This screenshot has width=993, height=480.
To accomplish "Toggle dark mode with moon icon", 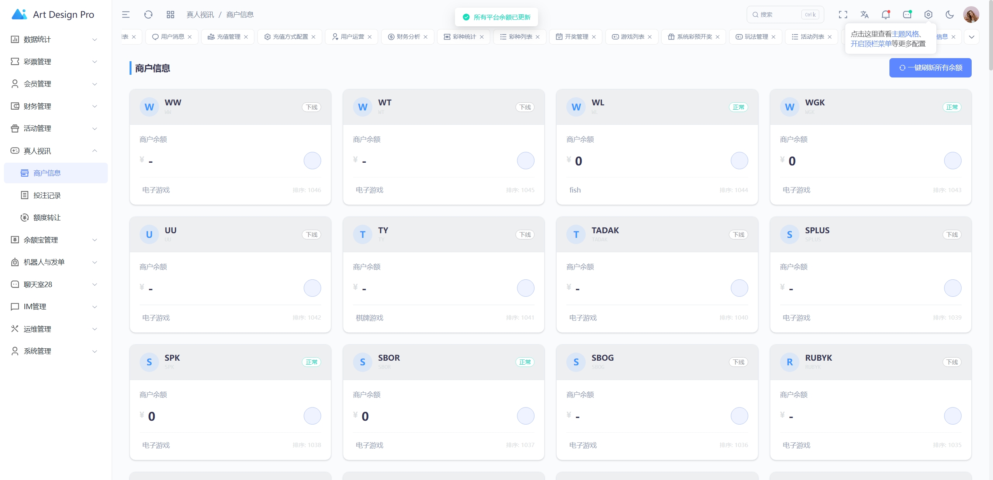I will pyautogui.click(x=950, y=15).
